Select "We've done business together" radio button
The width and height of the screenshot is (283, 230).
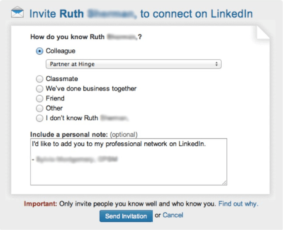(x=40, y=89)
